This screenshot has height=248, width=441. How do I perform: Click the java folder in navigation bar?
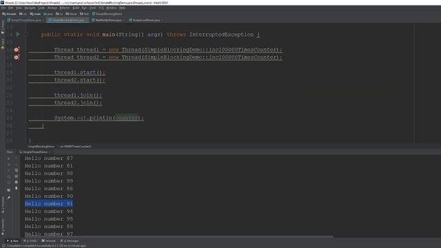click(48, 14)
